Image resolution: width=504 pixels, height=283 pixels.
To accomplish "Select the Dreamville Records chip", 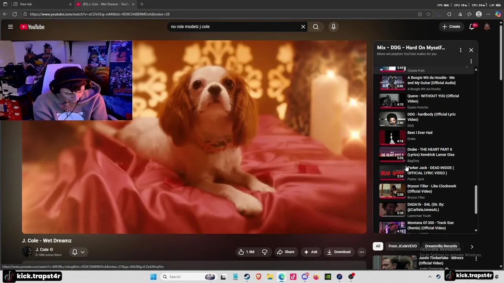I will (441, 246).
